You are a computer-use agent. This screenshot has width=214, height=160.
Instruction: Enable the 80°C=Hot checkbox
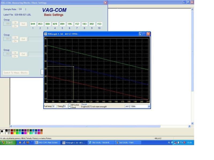pos(70,105)
